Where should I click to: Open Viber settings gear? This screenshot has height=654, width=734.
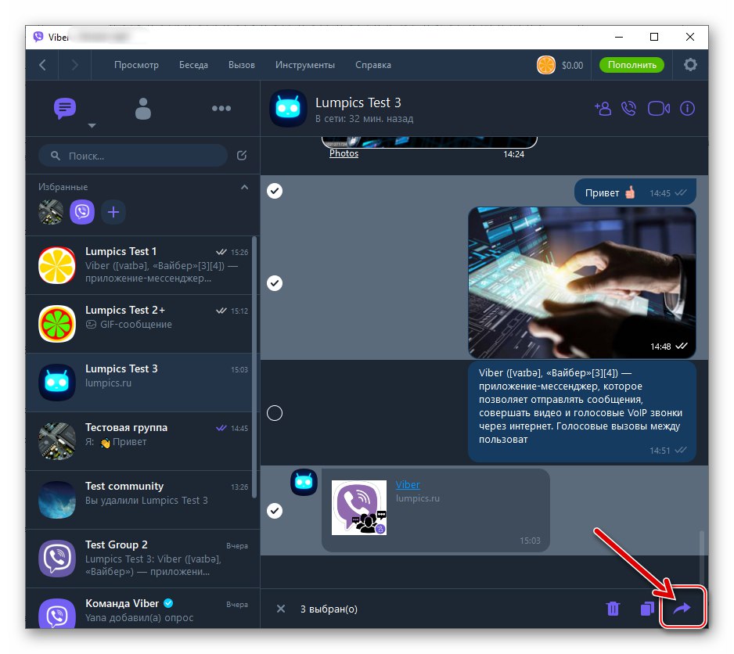click(x=690, y=65)
